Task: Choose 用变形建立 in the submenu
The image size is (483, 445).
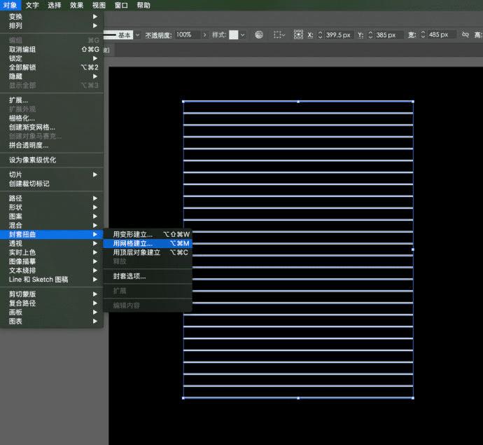Action: (x=133, y=234)
